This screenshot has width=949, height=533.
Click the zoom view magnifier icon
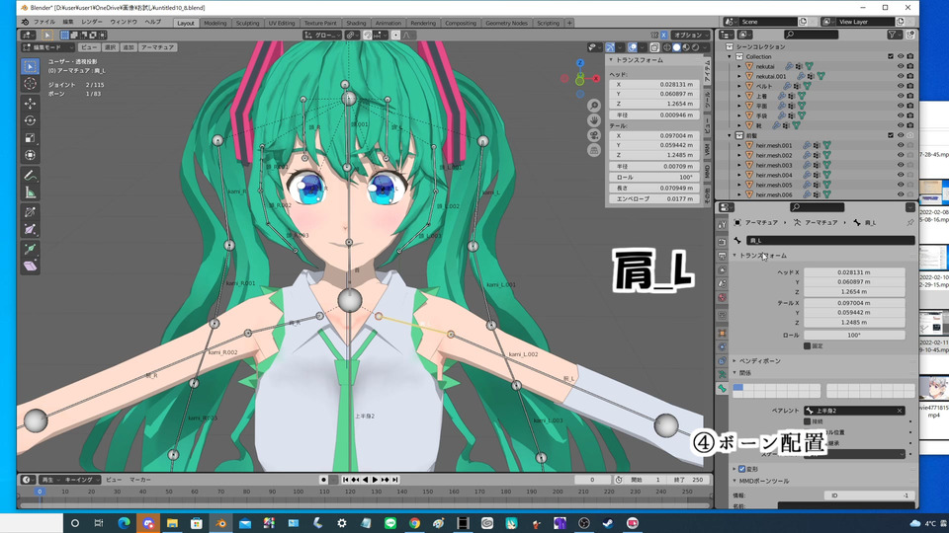(x=594, y=107)
